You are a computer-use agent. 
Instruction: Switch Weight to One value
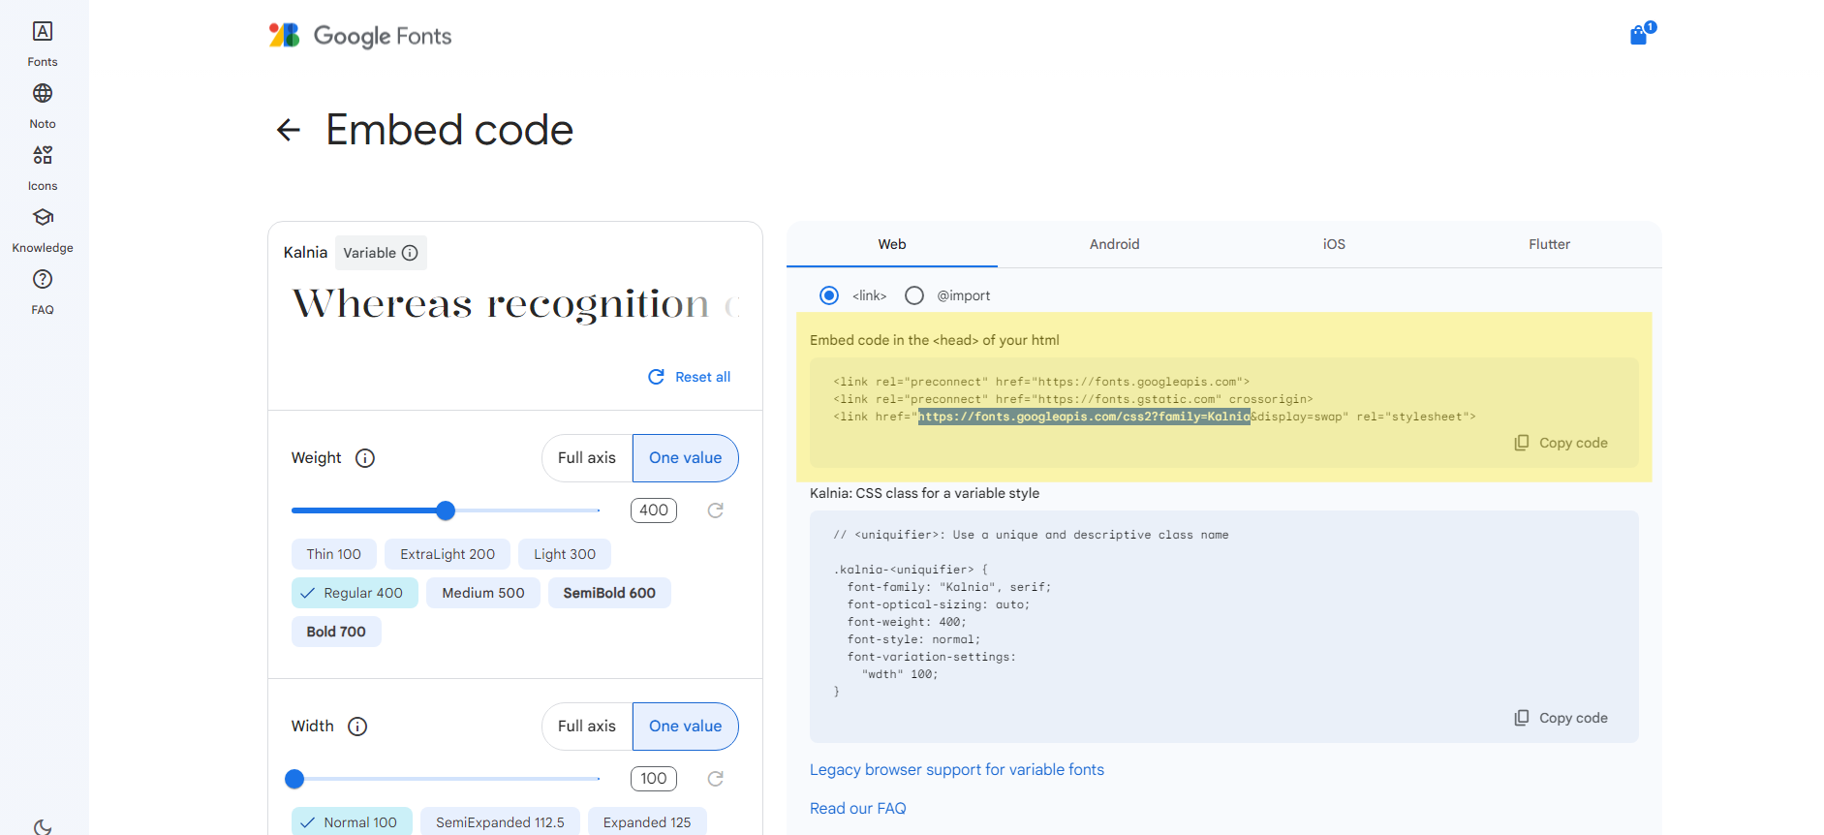(685, 458)
